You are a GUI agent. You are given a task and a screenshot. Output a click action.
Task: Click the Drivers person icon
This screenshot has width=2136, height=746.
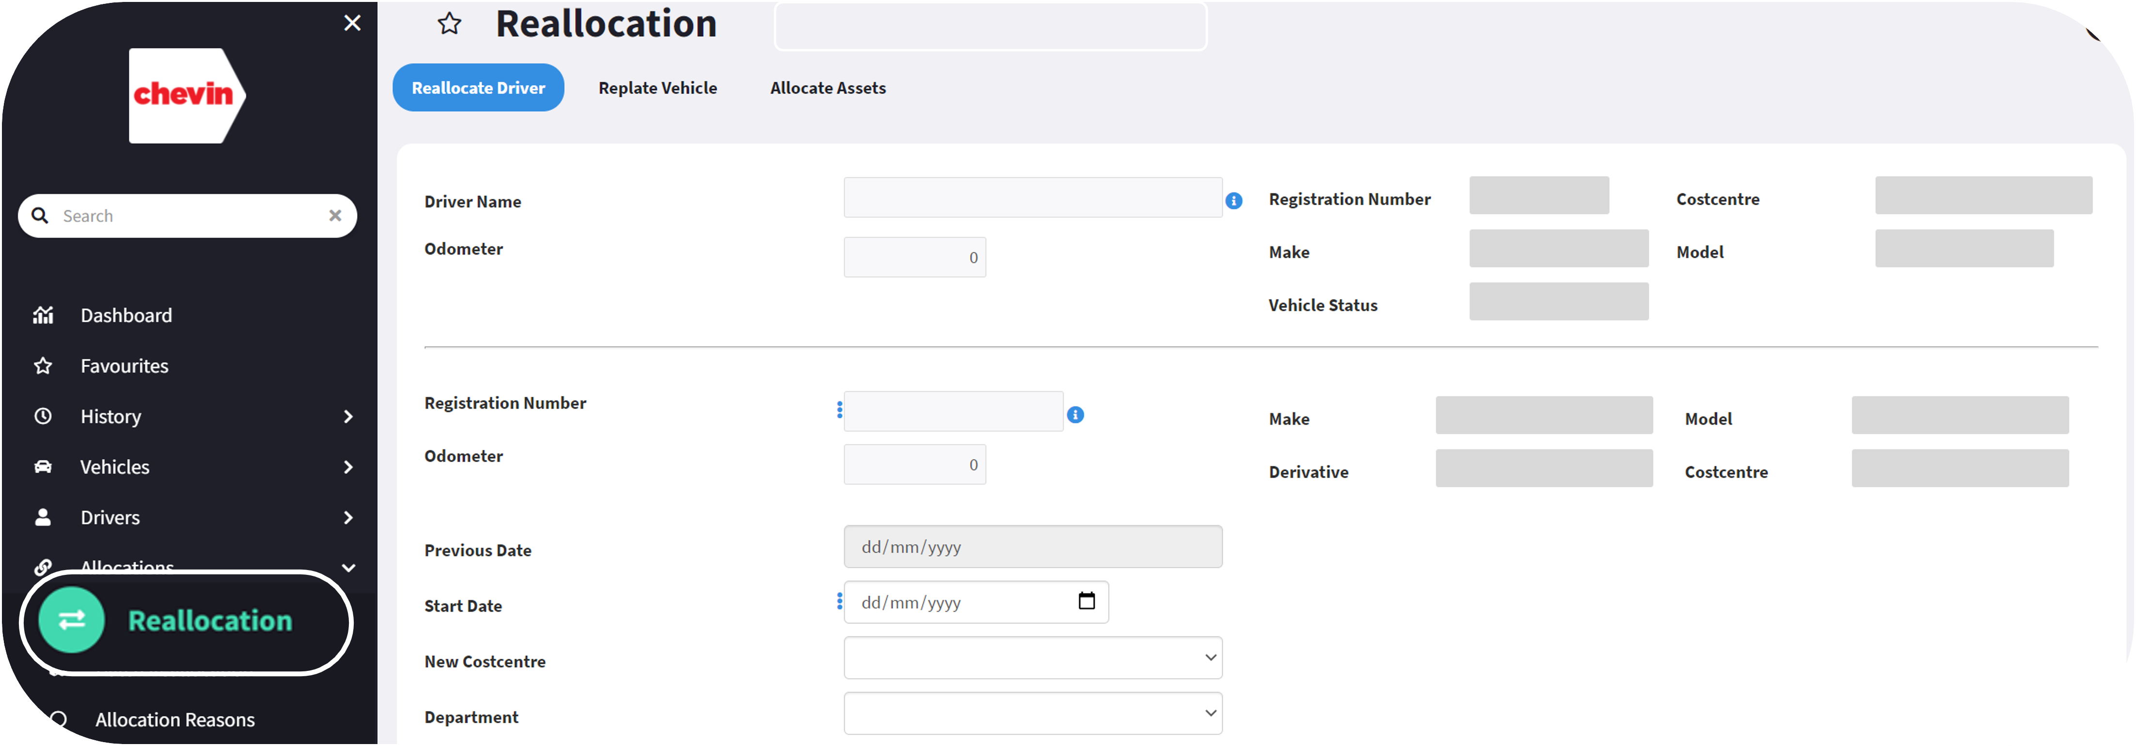43,518
